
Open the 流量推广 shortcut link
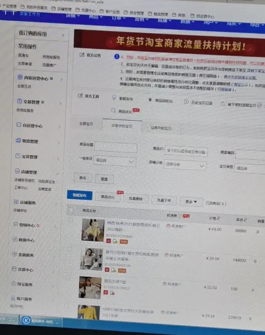[49, 65]
